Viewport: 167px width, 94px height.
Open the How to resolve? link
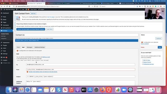coord(145,44)
